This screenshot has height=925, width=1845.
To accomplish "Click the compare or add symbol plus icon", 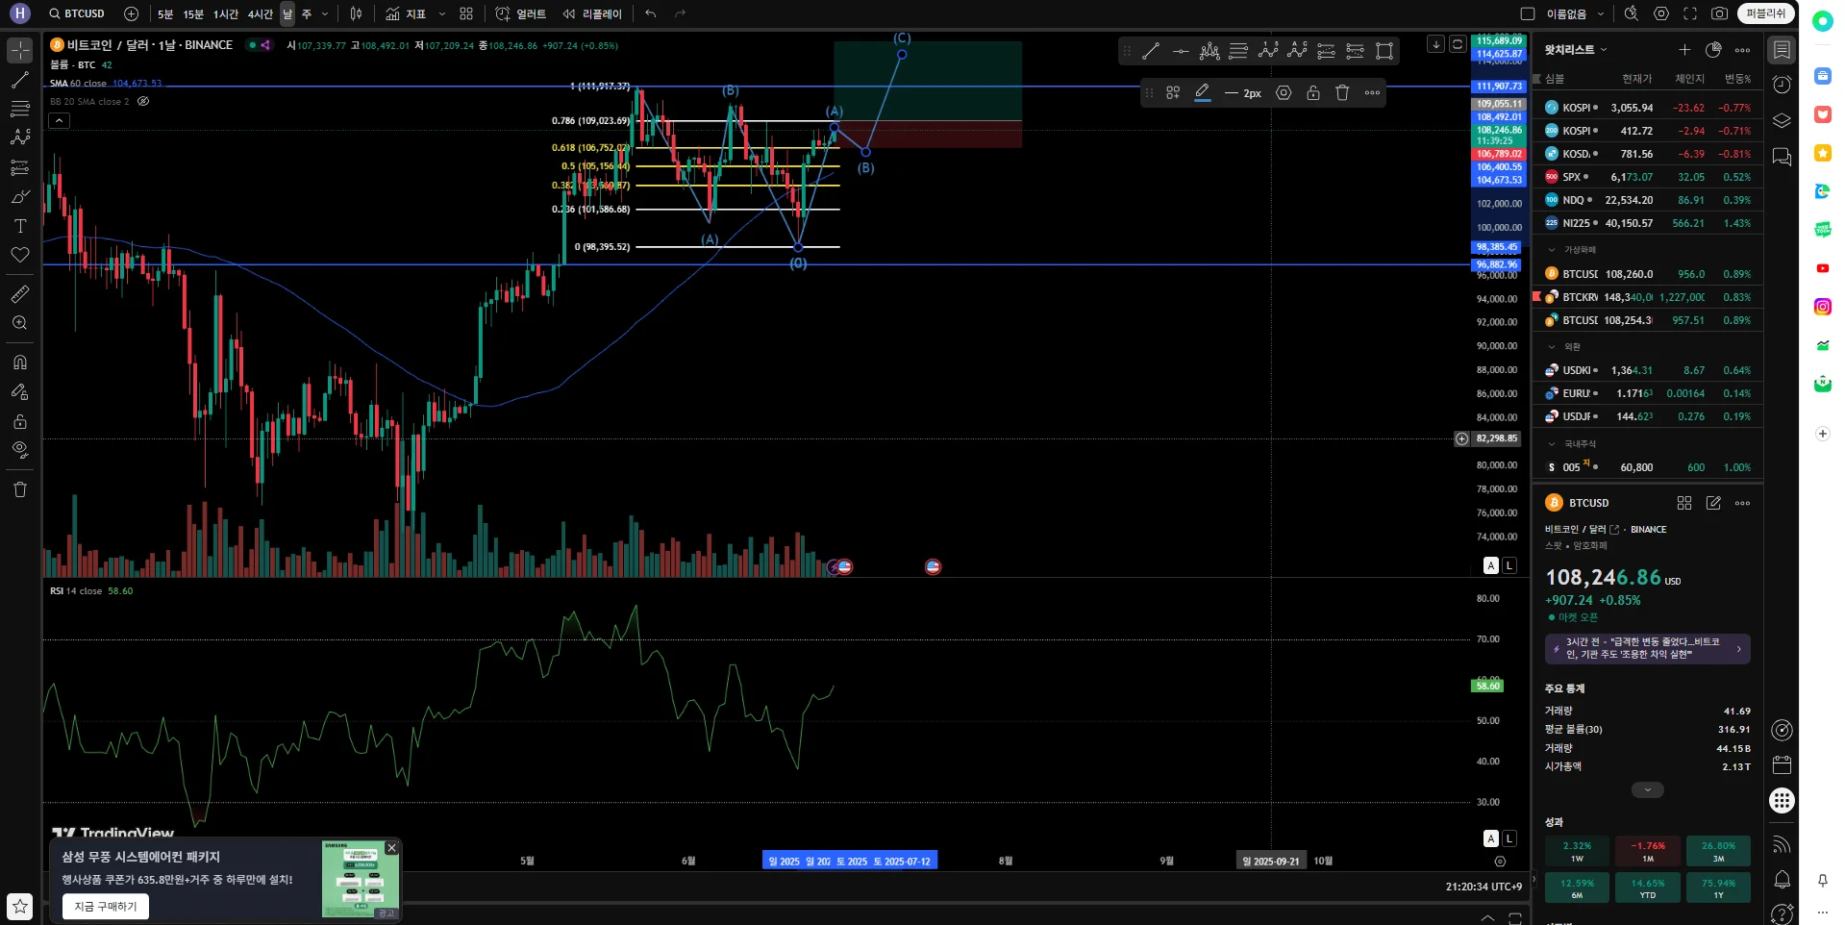I will [x=132, y=13].
